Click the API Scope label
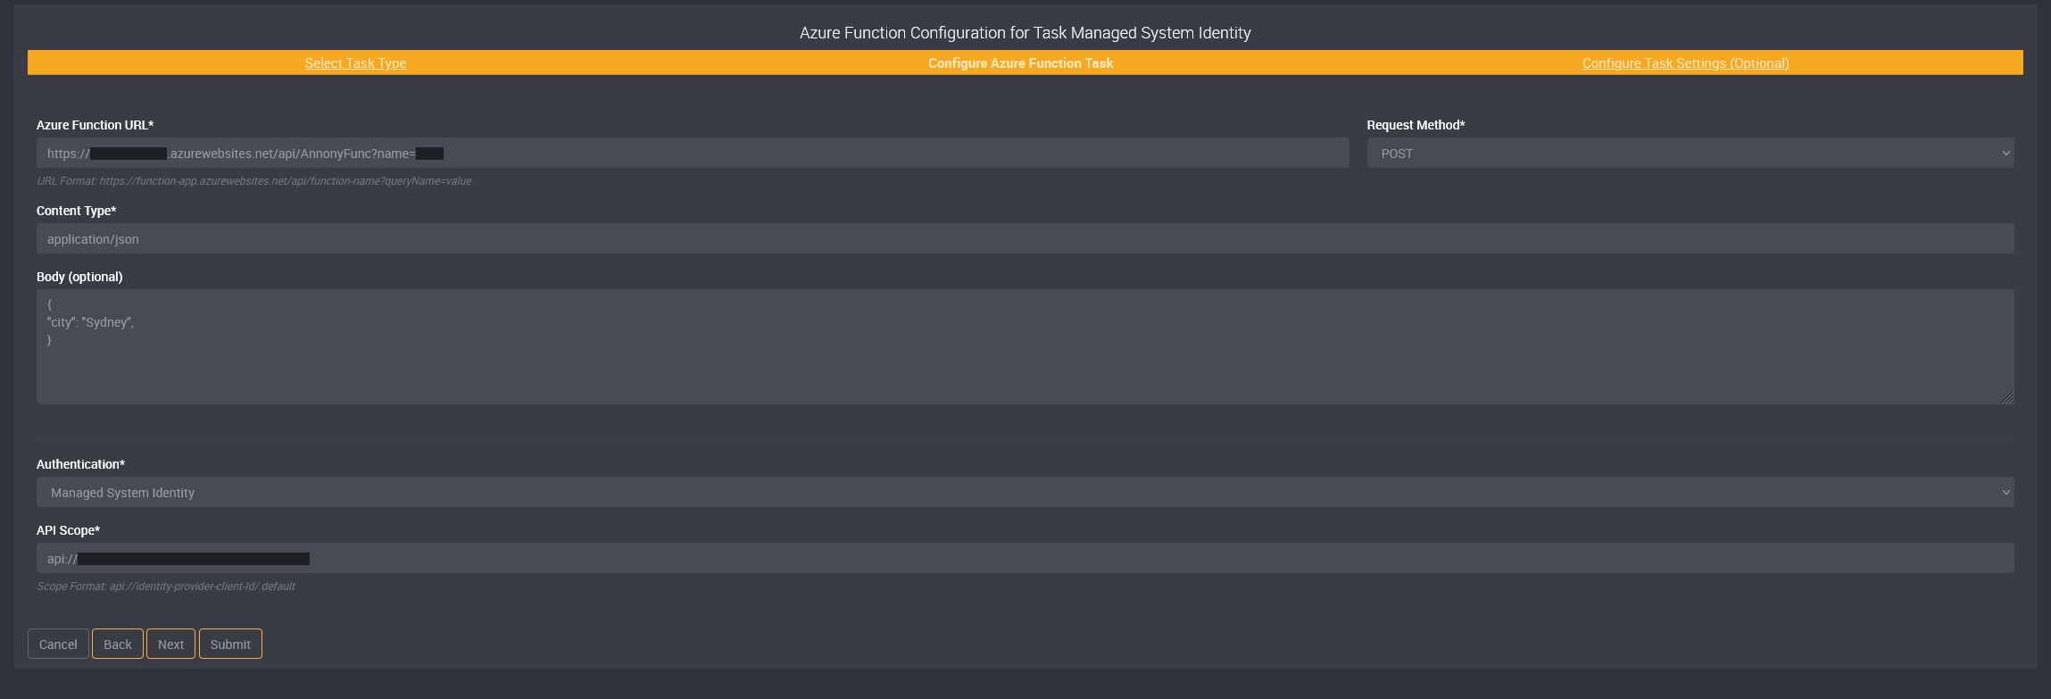This screenshot has width=2051, height=699. [69, 530]
